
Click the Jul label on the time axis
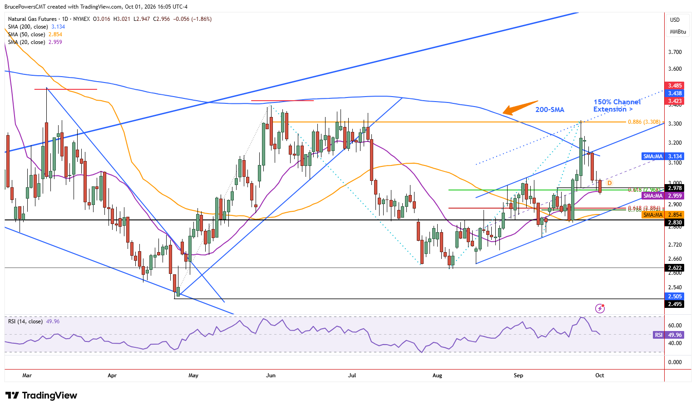(x=352, y=375)
